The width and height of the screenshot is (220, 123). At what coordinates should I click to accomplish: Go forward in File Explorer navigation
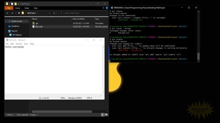click(12, 13)
